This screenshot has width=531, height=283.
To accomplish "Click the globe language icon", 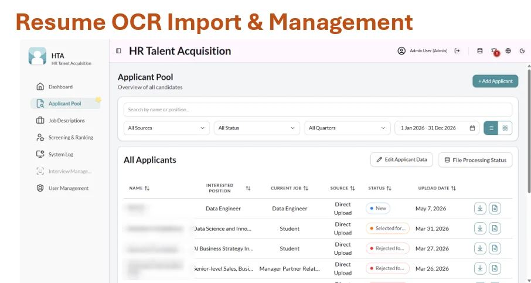I will (508, 51).
